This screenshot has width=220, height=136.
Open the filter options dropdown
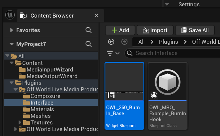pyautogui.click(x=113, y=53)
